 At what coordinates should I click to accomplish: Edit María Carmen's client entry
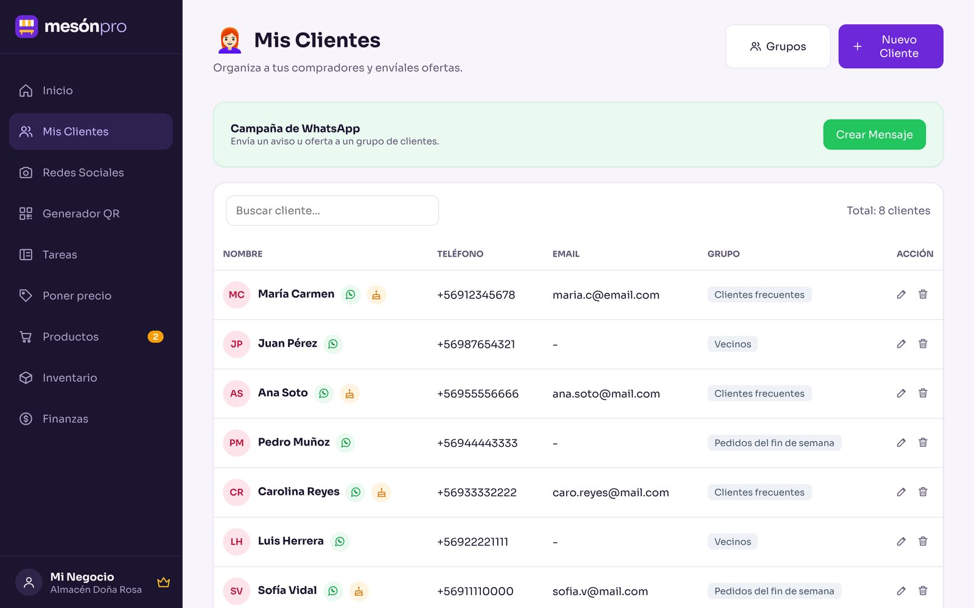coord(901,294)
